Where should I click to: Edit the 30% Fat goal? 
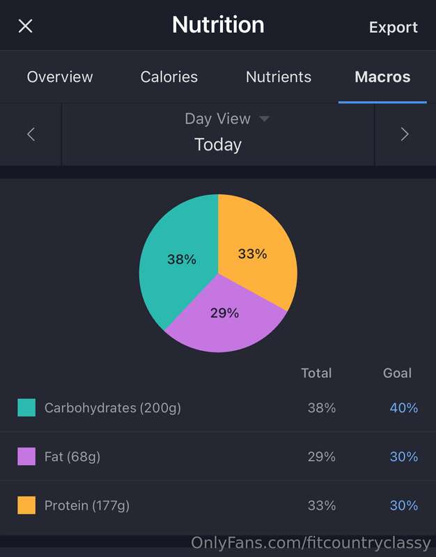(x=404, y=457)
